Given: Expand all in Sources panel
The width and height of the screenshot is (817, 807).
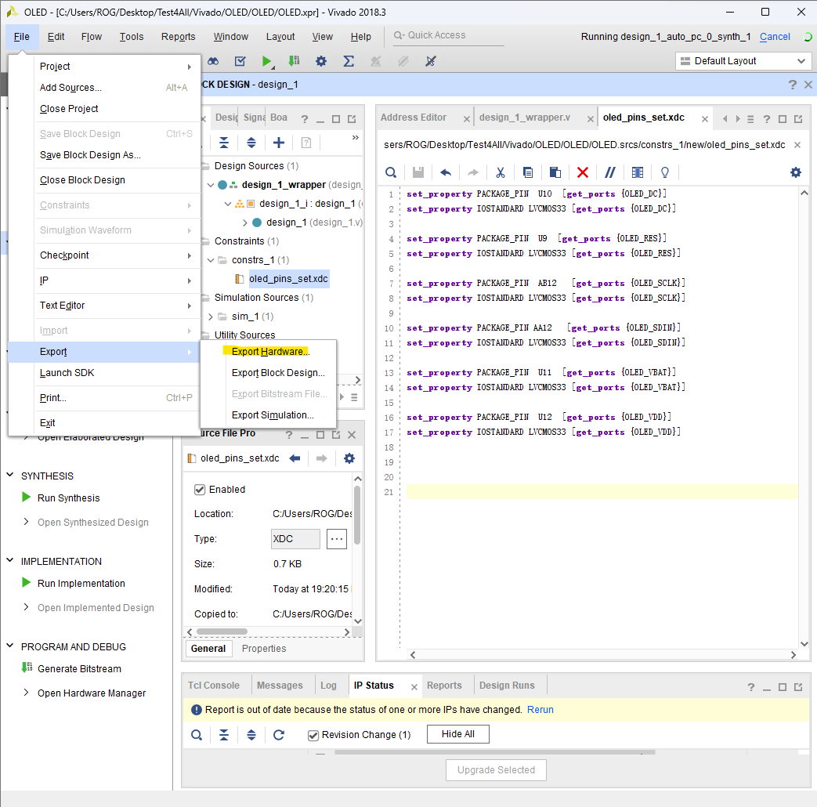Looking at the screenshot, I should pos(251,143).
